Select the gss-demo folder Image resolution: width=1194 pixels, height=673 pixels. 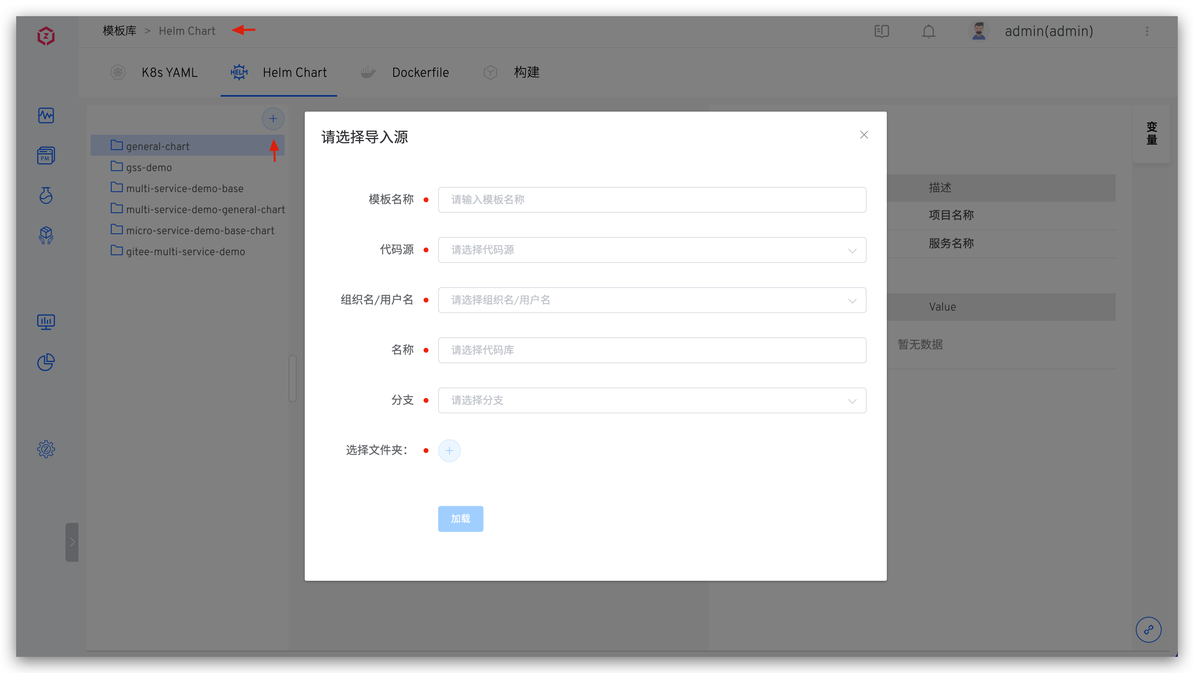(149, 167)
